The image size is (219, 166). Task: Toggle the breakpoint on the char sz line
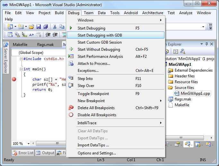click(14, 79)
